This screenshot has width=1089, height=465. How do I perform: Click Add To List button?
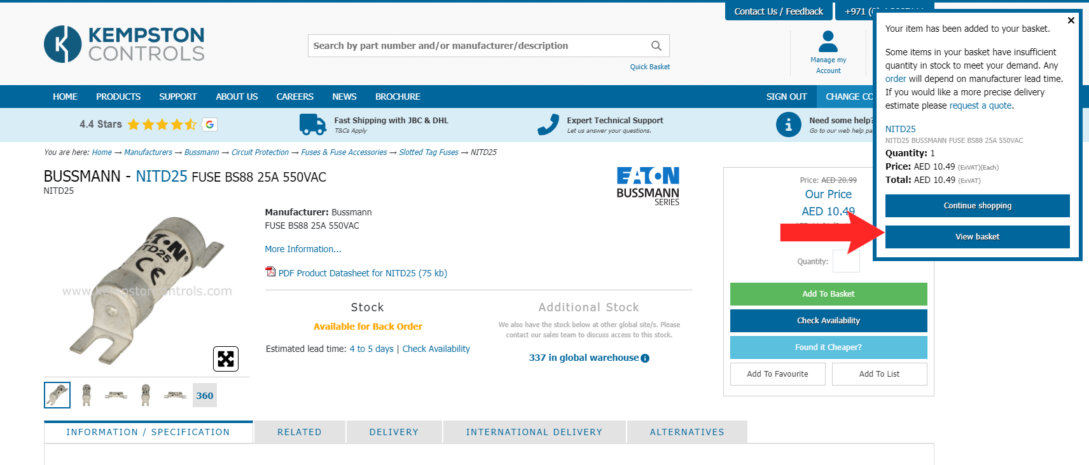click(879, 374)
